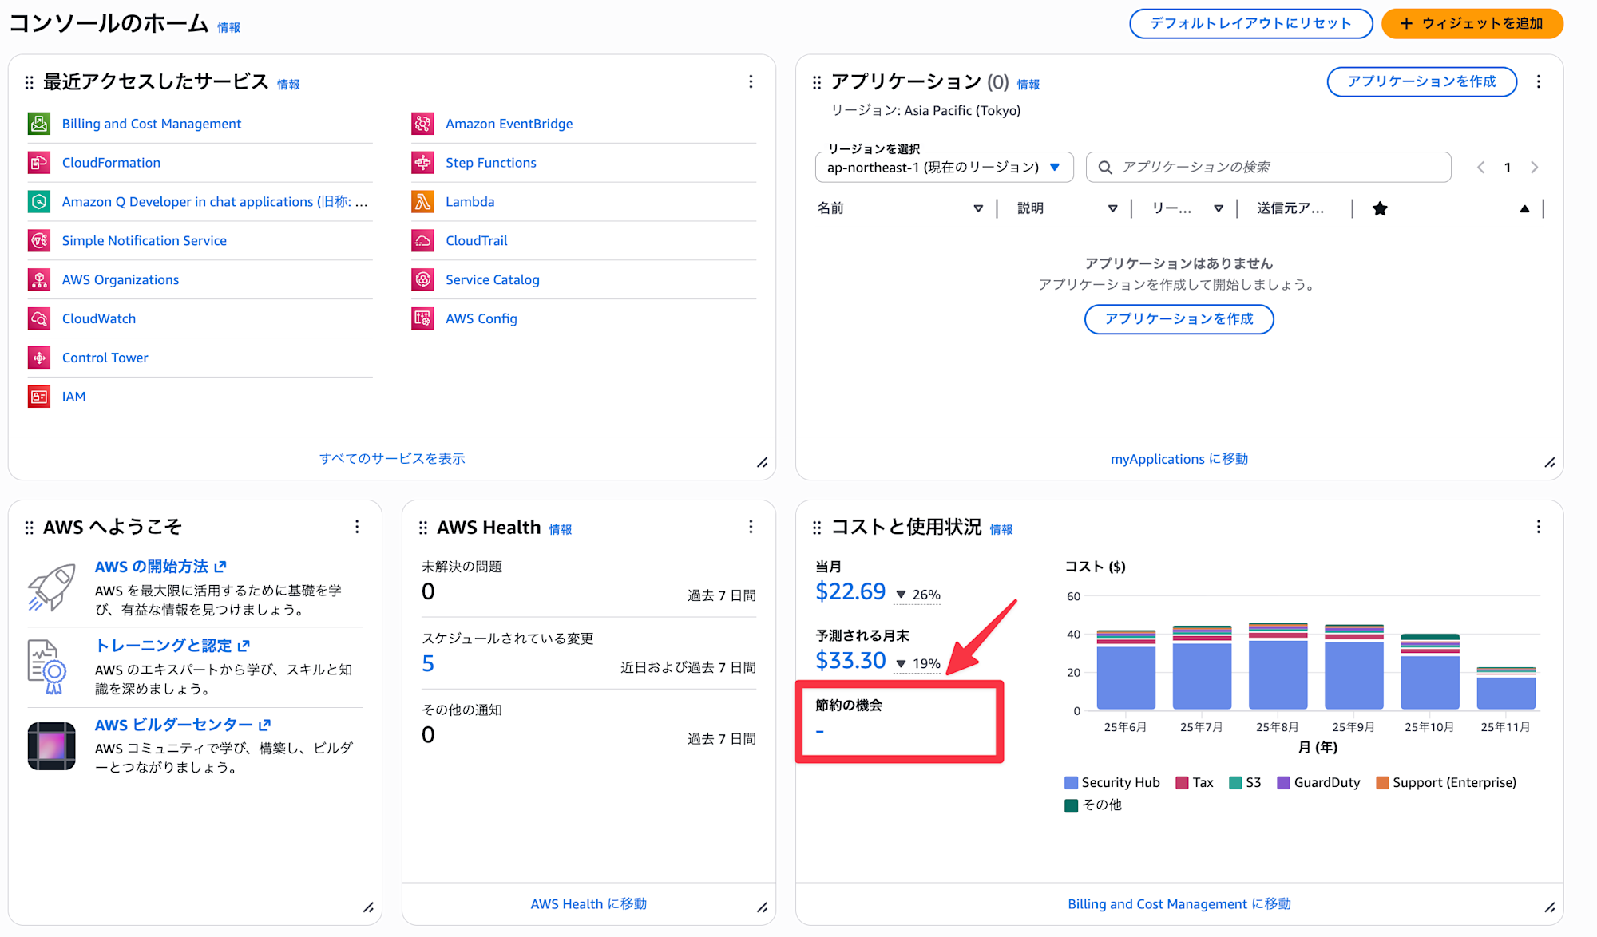Image resolution: width=1597 pixels, height=937 pixels.
Task: Click the CloudWatch service icon
Action: tap(39, 318)
